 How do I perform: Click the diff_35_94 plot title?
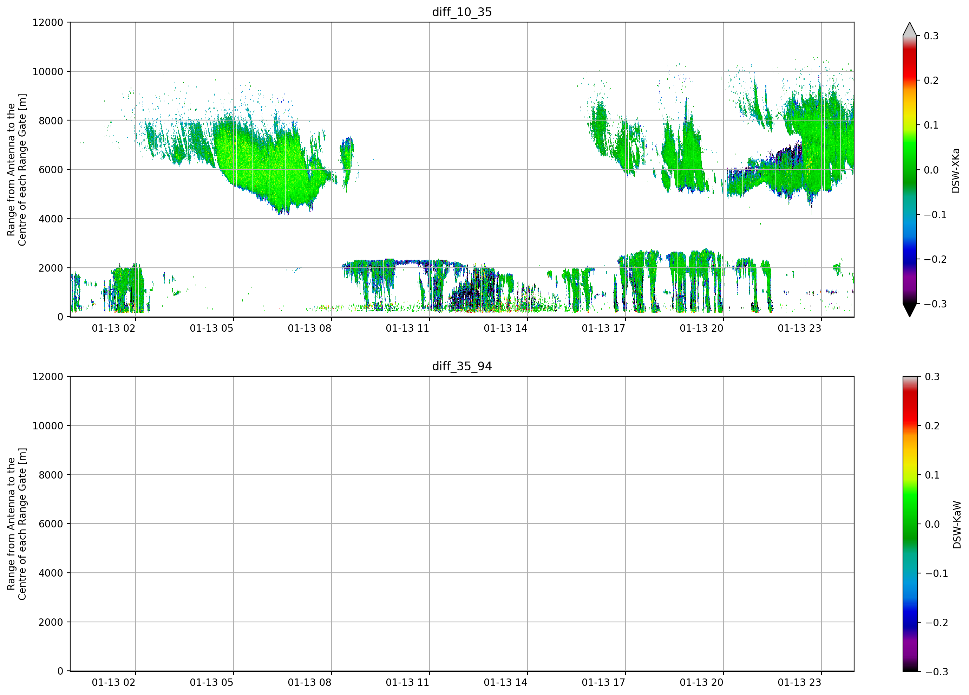click(462, 366)
